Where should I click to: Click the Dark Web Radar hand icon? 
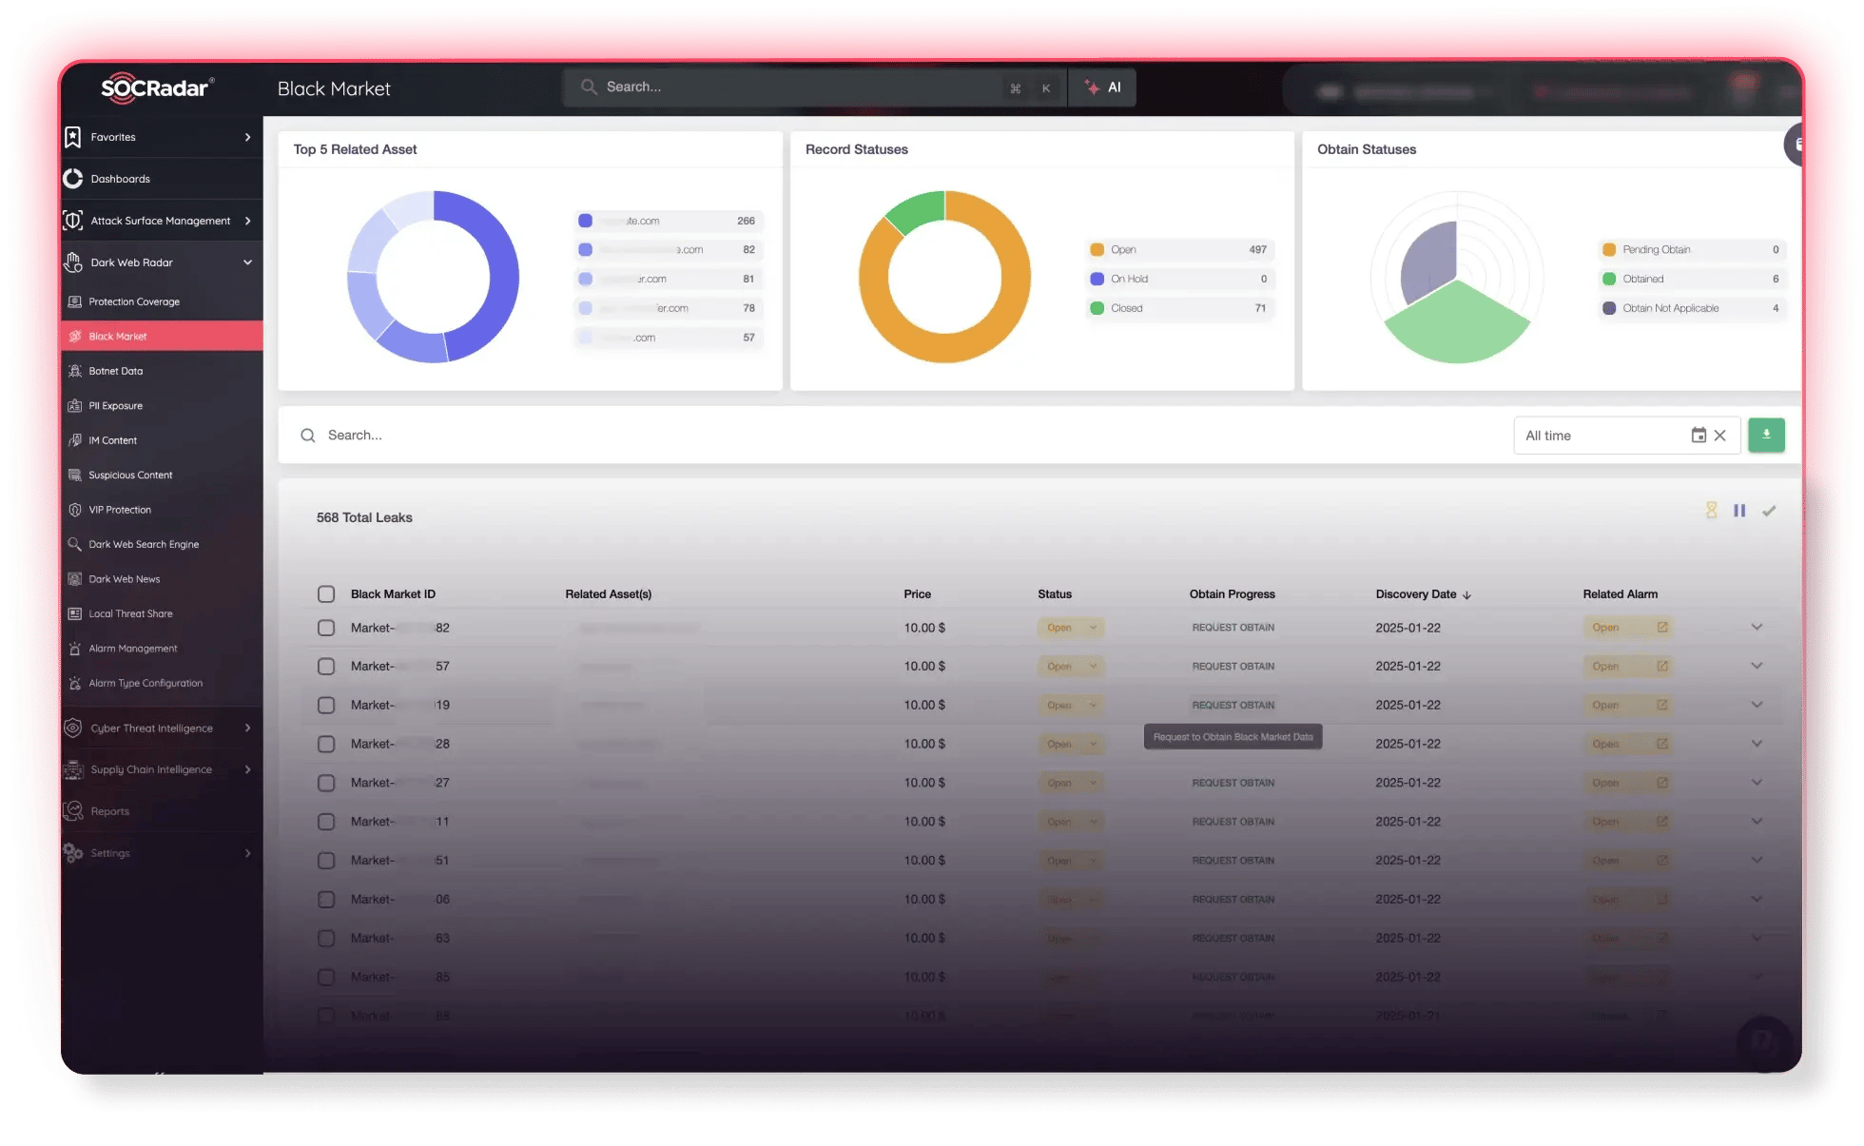pyautogui.click(x=73, y=262)
